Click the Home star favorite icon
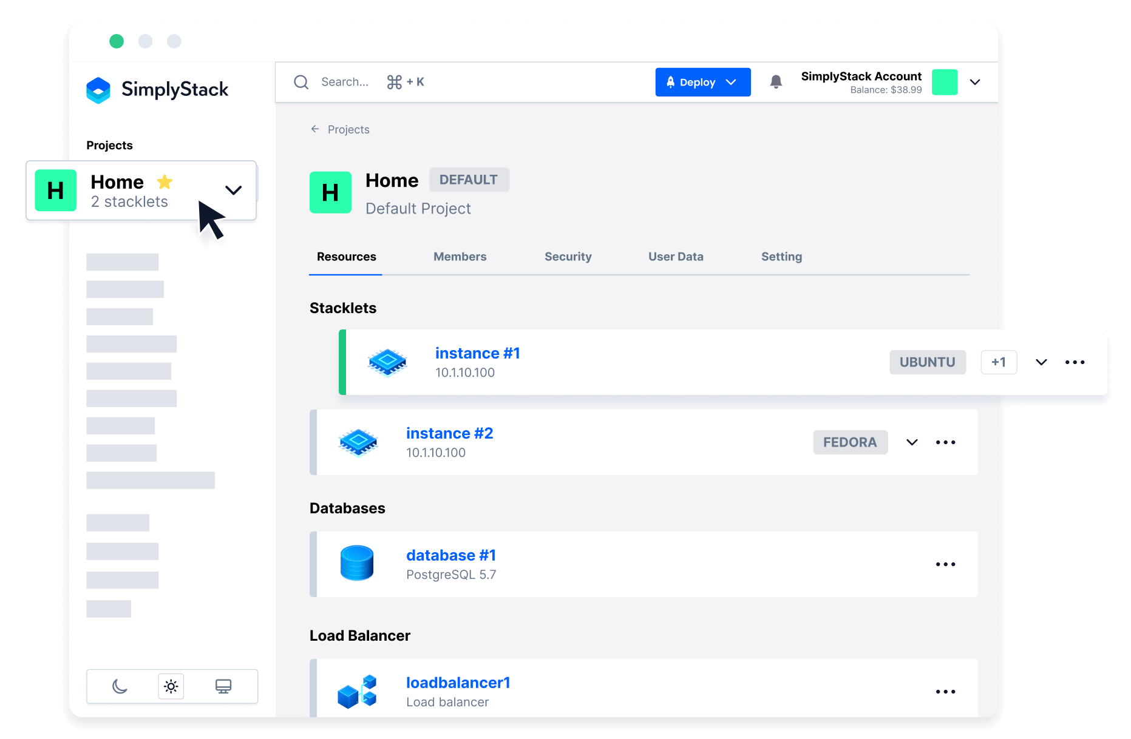The width and height of the screenshot is (1131, 739). click(x=165, y=181)
